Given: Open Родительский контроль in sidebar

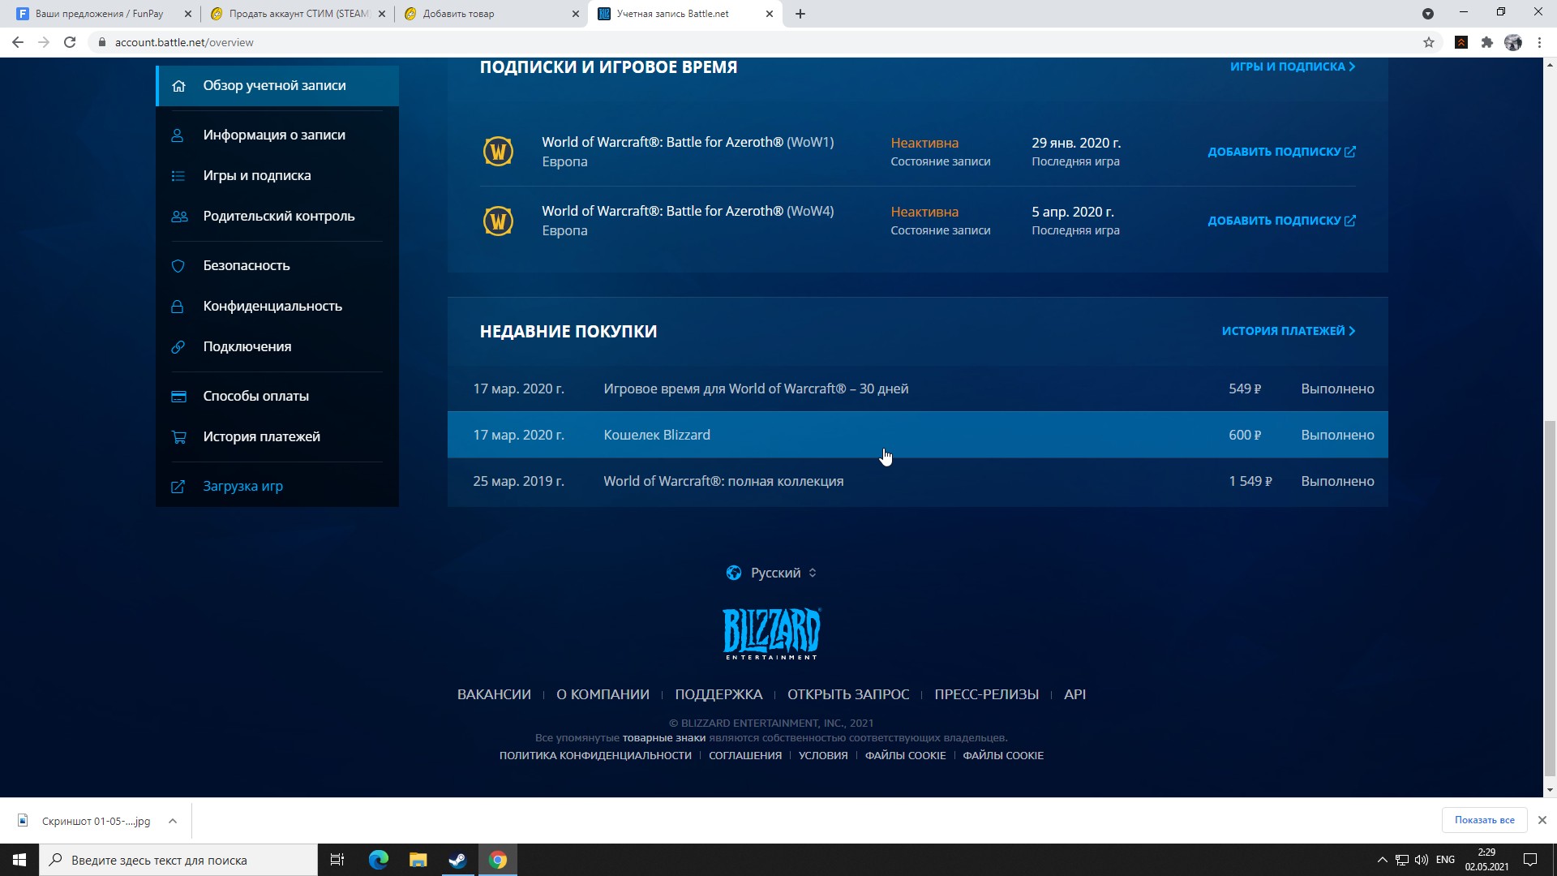Looking at the screenshot, I should (x=277, y=216).
